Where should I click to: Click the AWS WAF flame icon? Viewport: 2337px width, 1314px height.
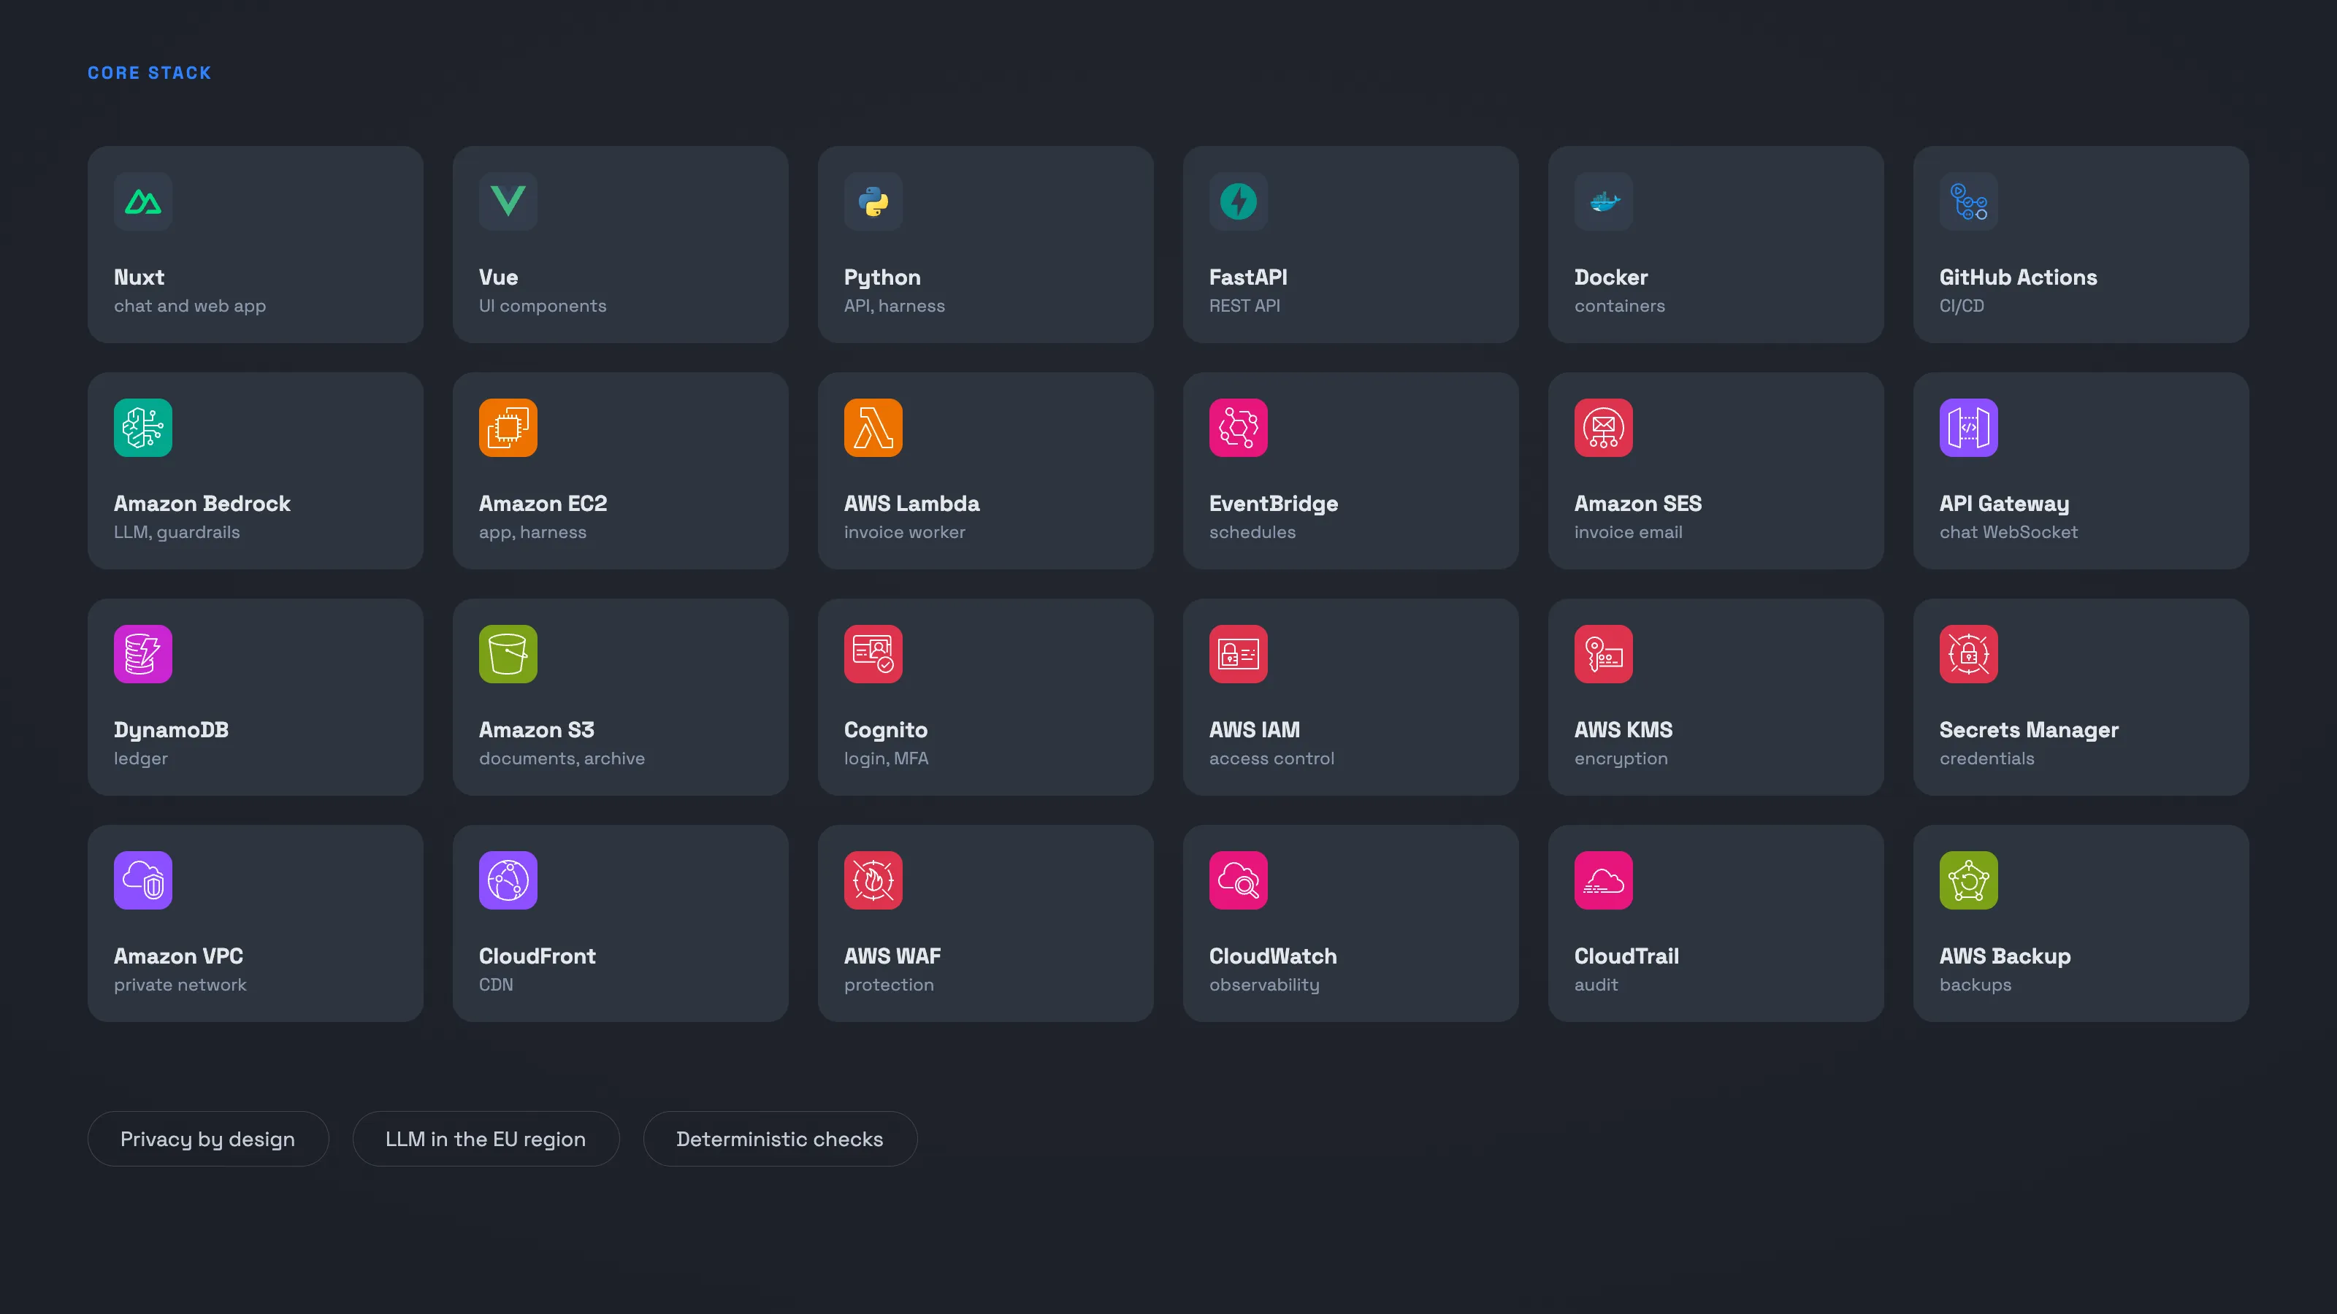pos(873,880)
